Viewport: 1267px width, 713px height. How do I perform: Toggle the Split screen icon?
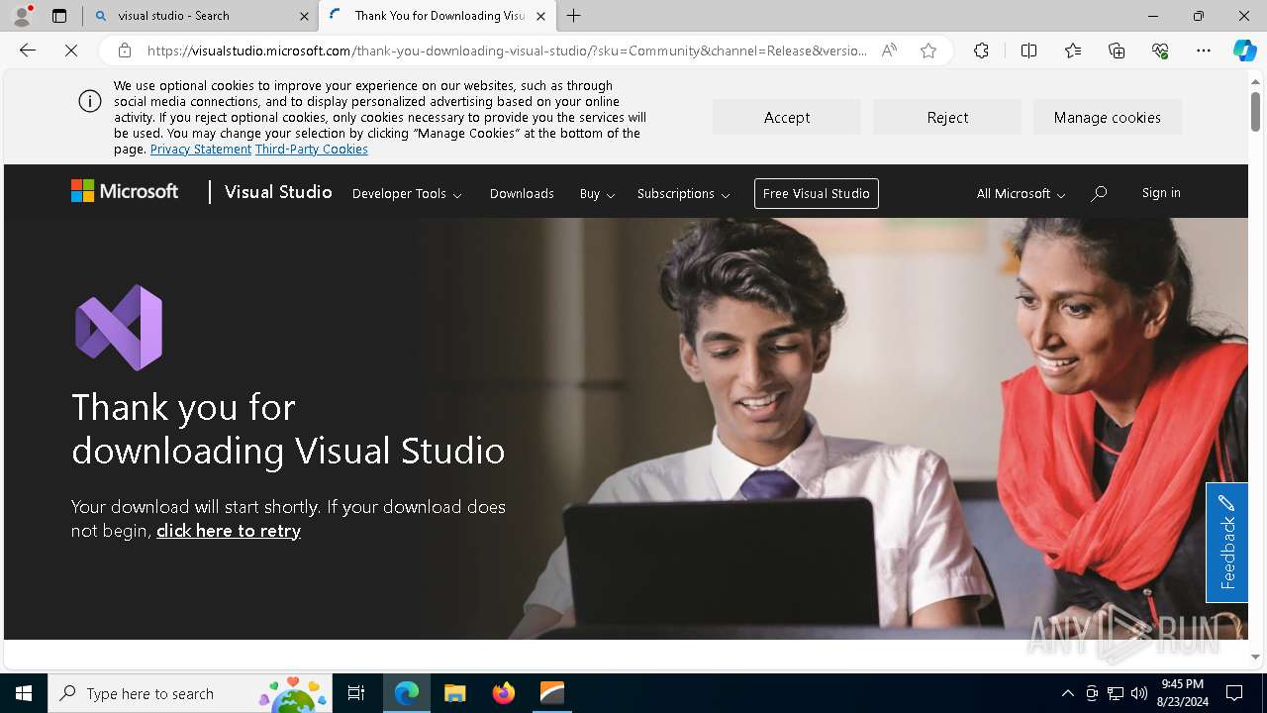[1028, 51]
